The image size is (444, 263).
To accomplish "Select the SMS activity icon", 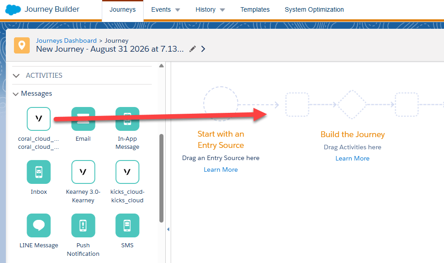I will (127, 225).
